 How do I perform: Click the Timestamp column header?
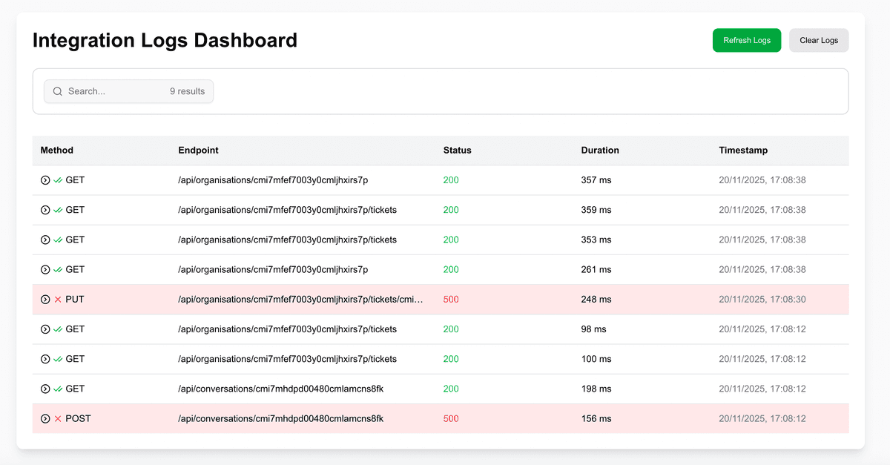742,150
